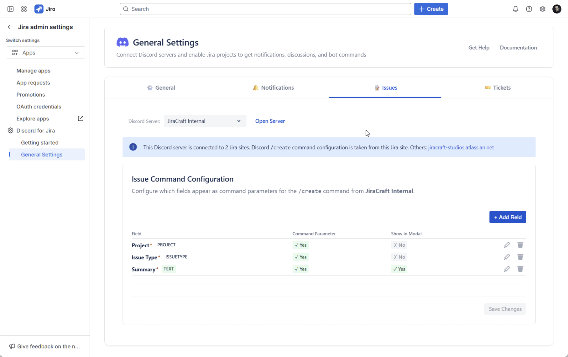This screenshot has width=568, height=357.
Task: Switch to the Notifications tab
Action: click(273, 88)
